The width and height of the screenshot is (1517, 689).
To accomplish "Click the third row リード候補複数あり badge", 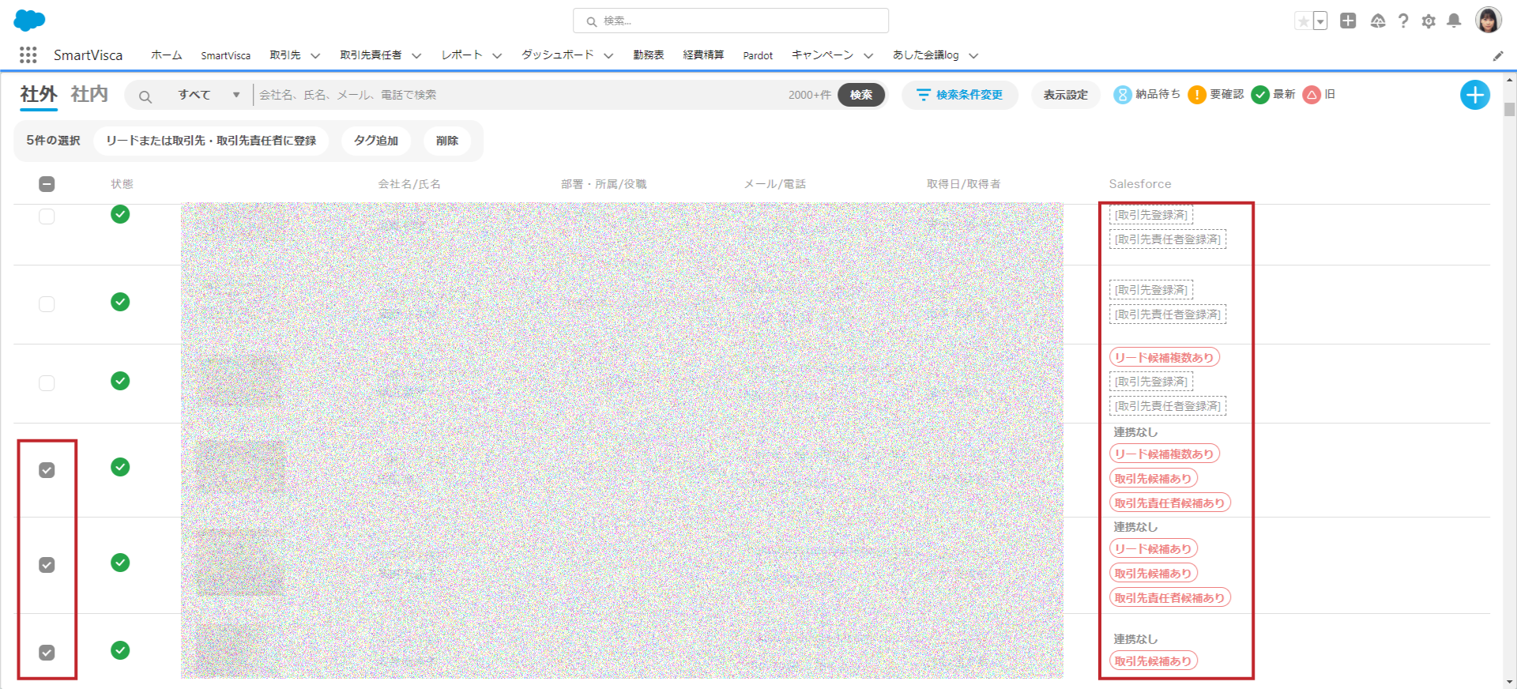I will coord(1165,358).
